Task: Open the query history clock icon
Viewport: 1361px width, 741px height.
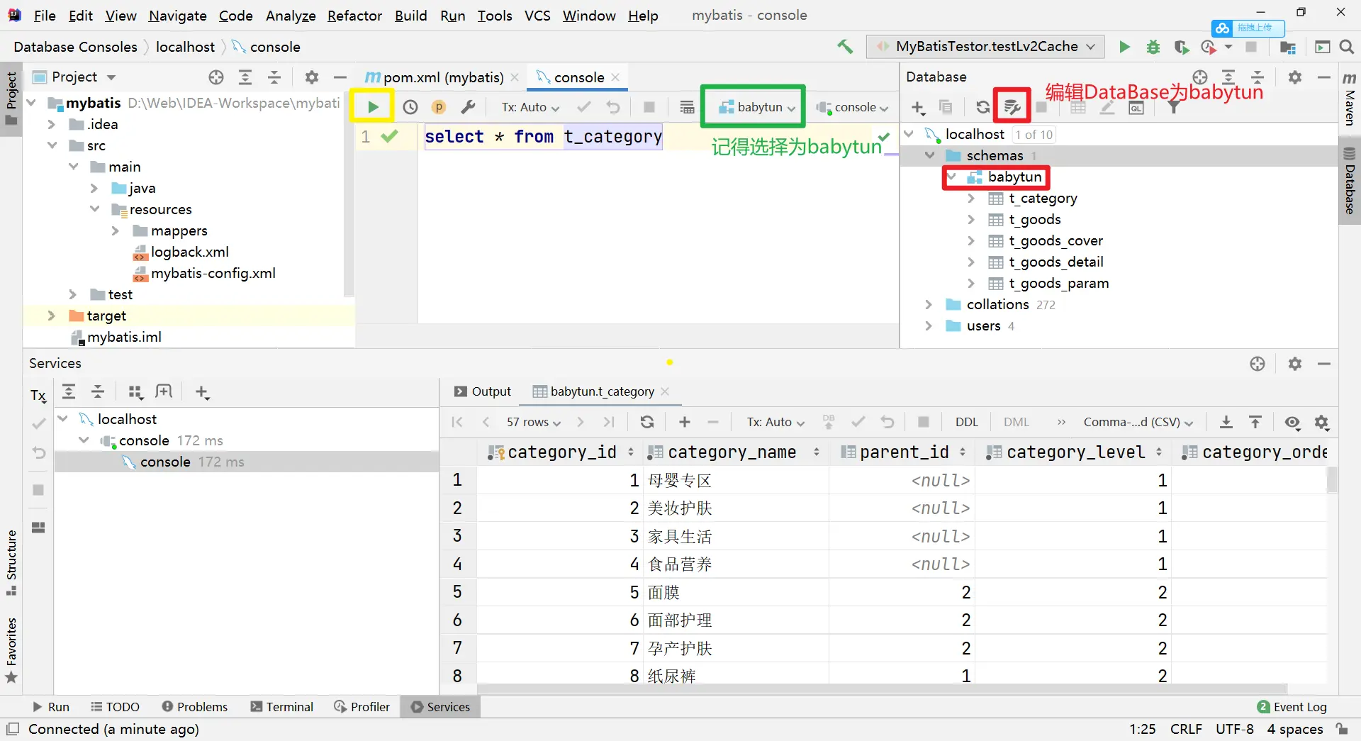Action: pyautogui.click(x=410, y=107)
